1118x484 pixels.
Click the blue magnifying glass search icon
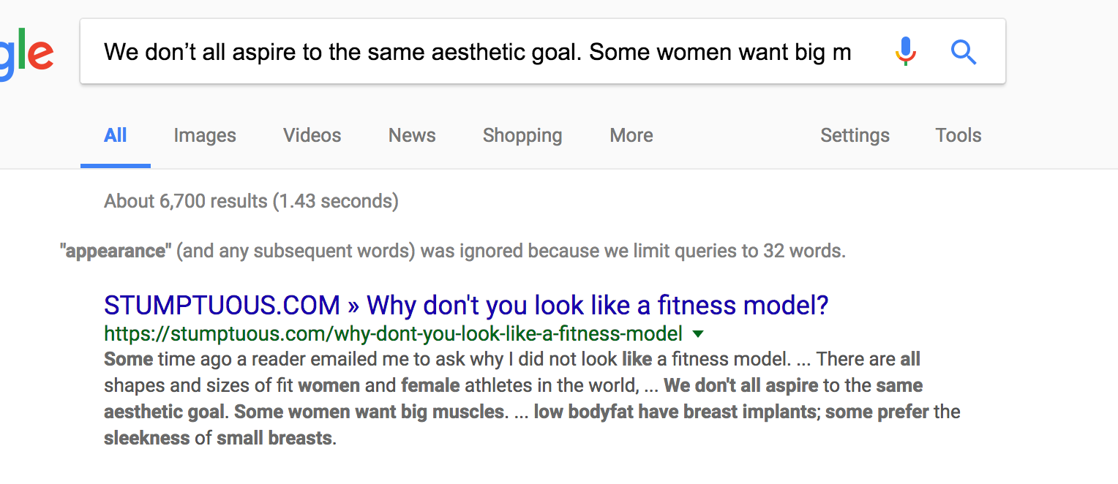coord(964,52)
